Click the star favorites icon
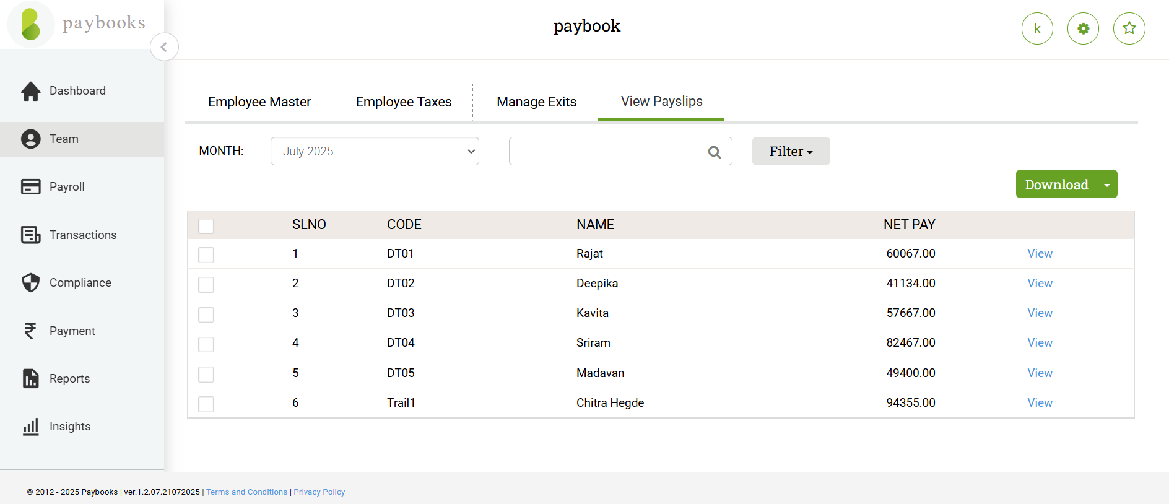Viewport: 1169px width, 504px height. 1129,28
